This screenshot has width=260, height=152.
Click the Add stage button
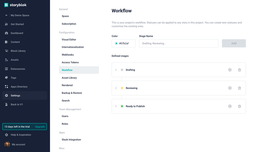point(234,43)
